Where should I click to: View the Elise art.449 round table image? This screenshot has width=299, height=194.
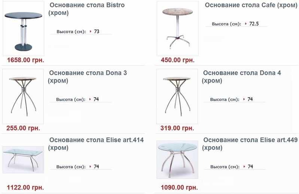click(177, 156)
